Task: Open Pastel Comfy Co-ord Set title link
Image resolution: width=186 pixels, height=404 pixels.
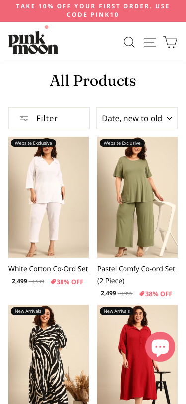Action: [136, 275]
